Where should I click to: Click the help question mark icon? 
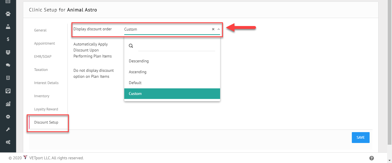point(371,158)
